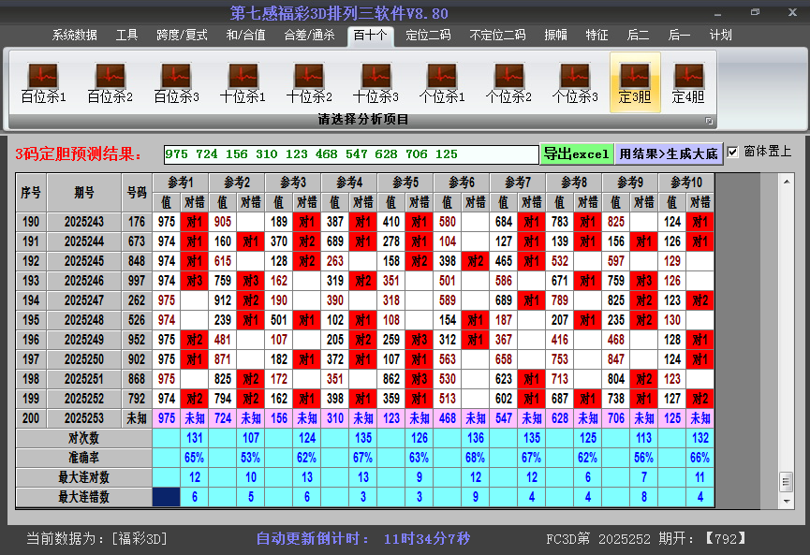Select the 个位杀2 icon
Viewport: 810px width, 555px height.
pos(508,82)
